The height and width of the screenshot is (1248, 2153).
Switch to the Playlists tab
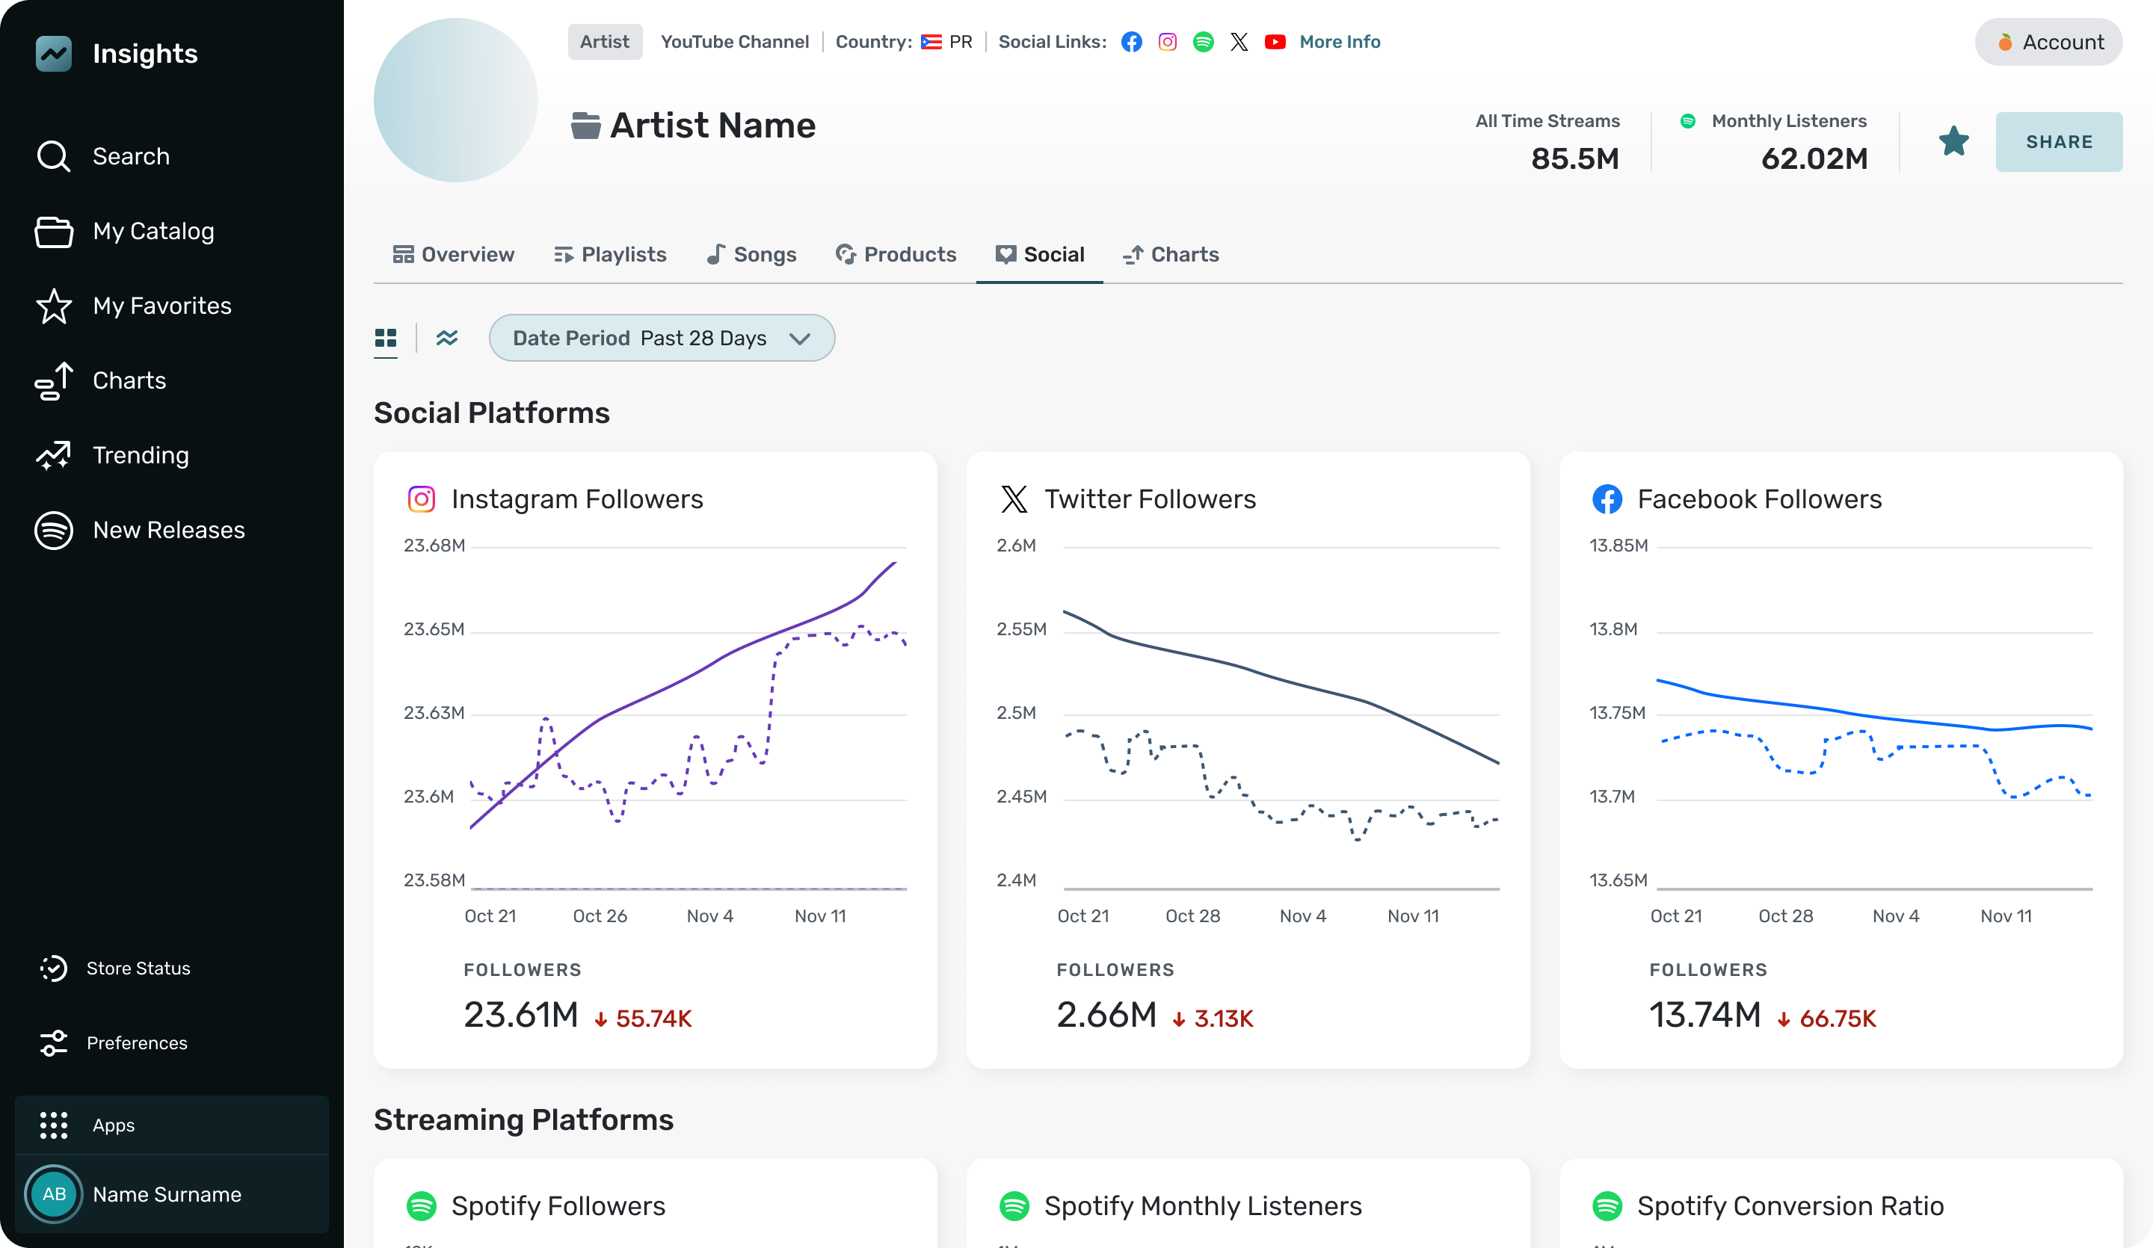point(610,255)
